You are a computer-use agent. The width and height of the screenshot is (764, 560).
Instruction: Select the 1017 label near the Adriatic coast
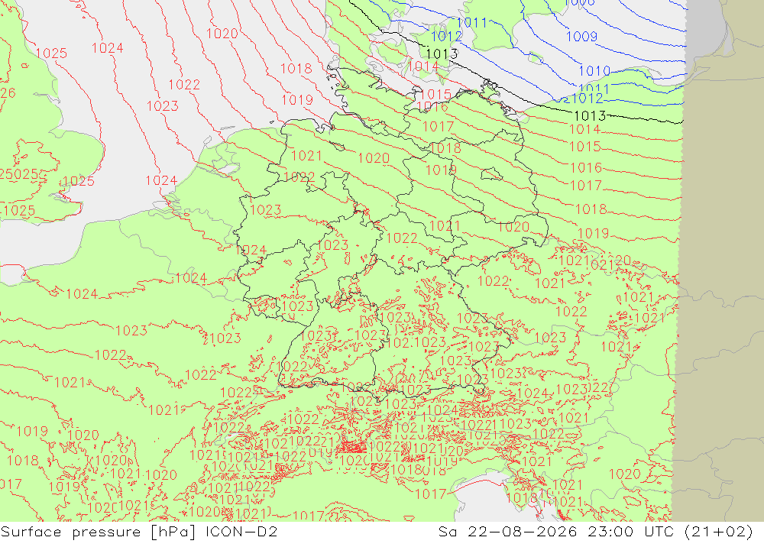(430, 494)
